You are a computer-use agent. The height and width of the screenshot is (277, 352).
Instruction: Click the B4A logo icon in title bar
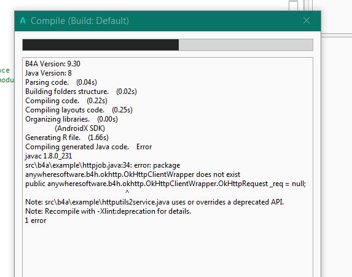pos(23,21)
